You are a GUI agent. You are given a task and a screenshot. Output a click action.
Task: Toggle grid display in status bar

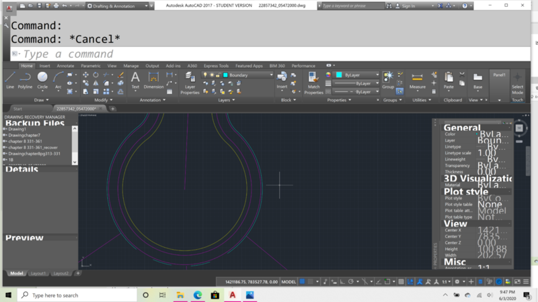coord(303,282)
